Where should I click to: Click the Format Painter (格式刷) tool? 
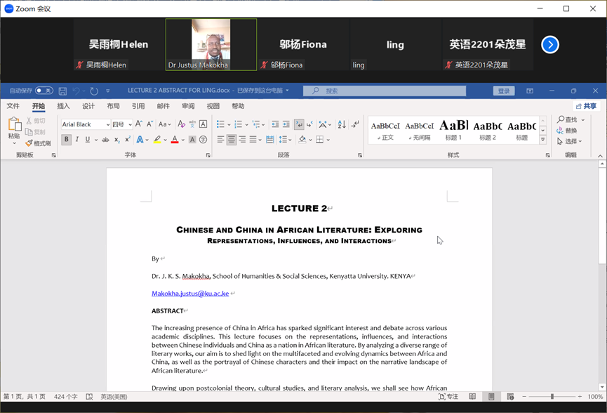38,143
